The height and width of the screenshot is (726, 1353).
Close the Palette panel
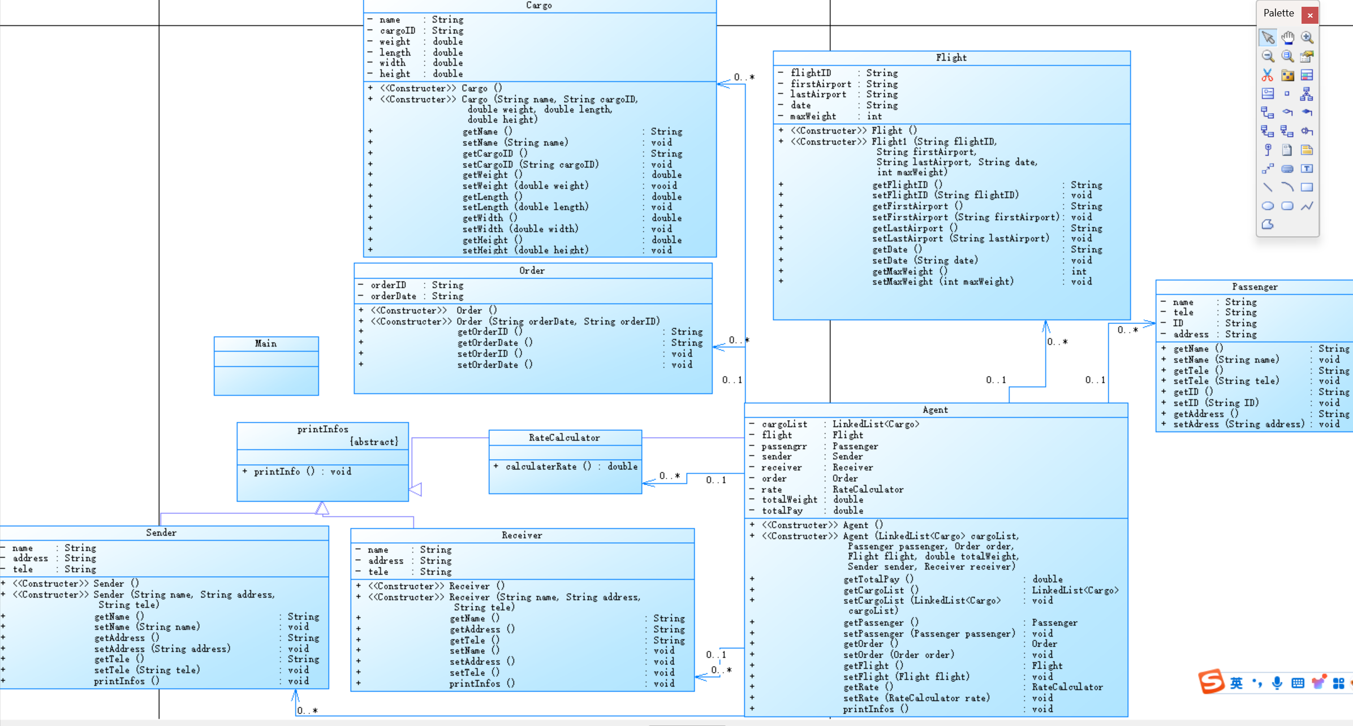[x=1310, y=15]
